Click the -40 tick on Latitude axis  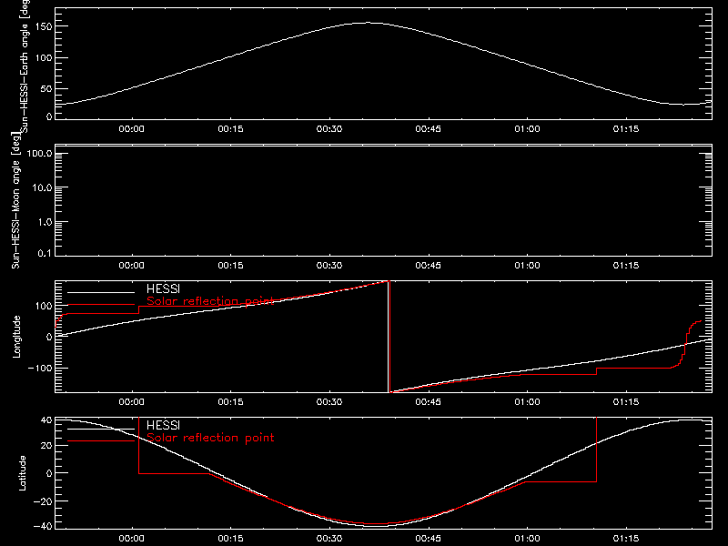pos(43,527)
